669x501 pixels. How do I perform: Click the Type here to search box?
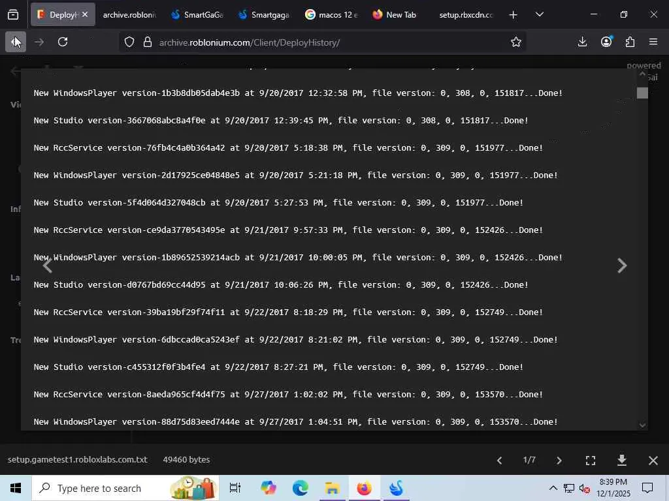tap(125, 488)
